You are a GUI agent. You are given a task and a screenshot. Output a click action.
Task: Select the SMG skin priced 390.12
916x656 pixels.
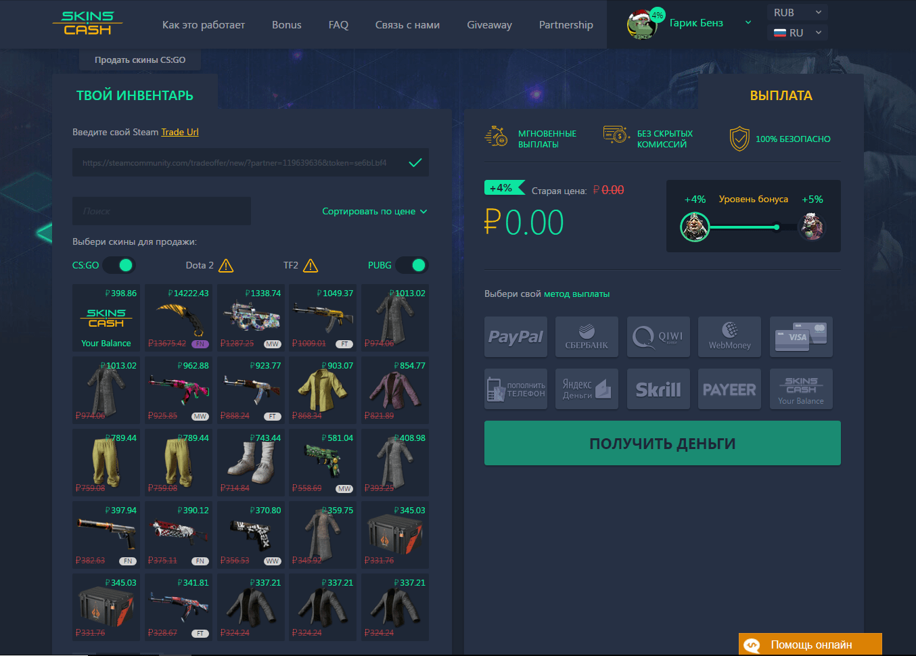point(179,535)
